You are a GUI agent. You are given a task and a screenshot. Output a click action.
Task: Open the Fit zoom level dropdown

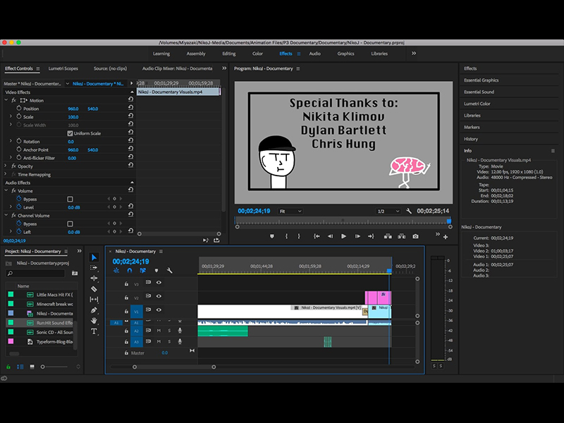pos(290,211)
